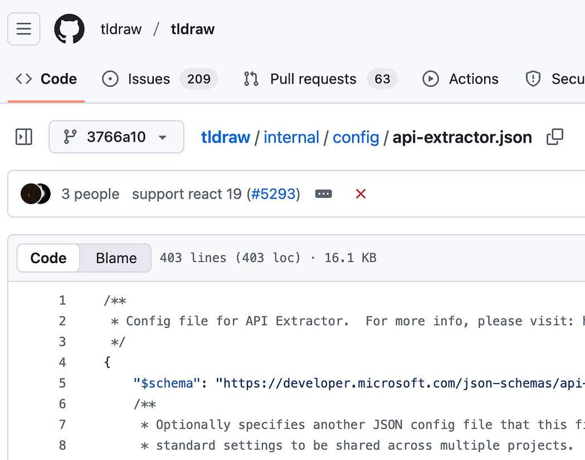
Task: Switch to the Blame view
Action: (116, 258)
